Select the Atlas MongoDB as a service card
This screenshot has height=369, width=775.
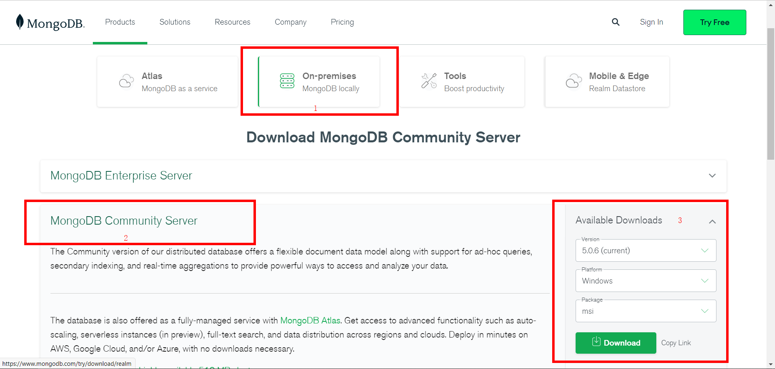167,81
